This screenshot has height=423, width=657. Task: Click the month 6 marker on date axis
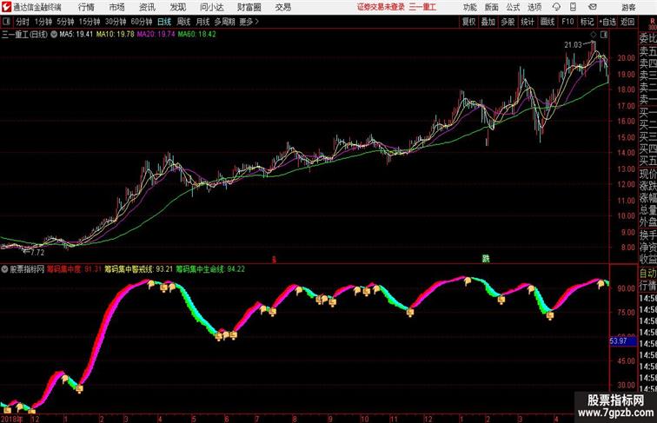pos(227,419)
